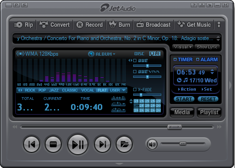Image resolution: width=235 pixels, height=168 pixels.
Task: Toggle Play/Pause
Action: 78,145
